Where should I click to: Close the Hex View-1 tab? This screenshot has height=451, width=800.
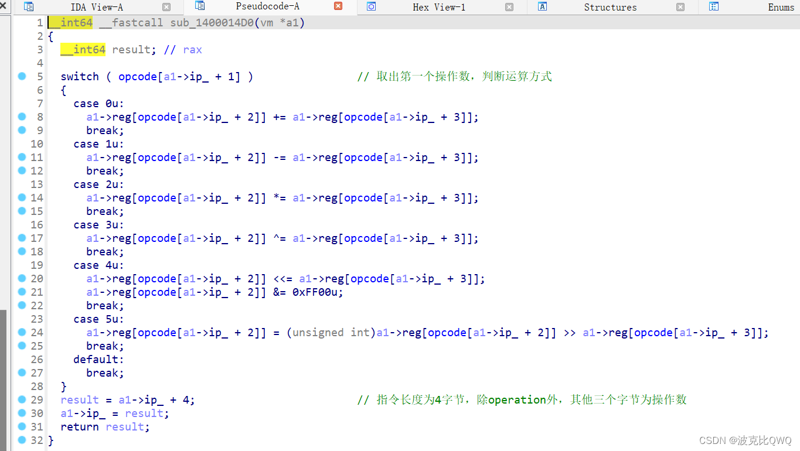509,7
